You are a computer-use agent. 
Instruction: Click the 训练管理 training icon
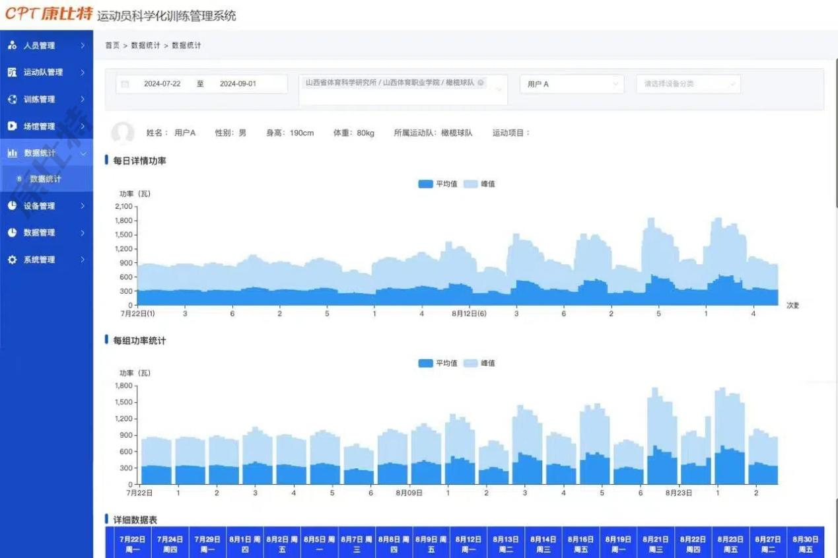pos(12,100)
